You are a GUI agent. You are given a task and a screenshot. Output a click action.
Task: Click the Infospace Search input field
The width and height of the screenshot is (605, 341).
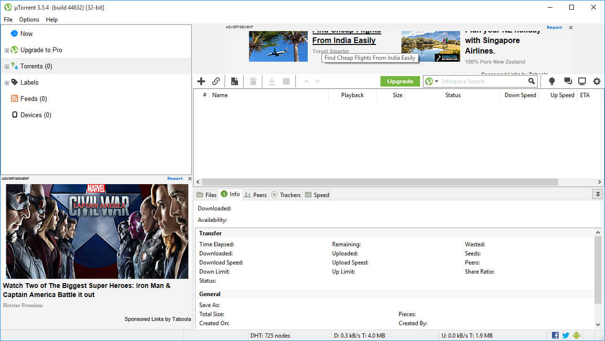pos(484,81)
